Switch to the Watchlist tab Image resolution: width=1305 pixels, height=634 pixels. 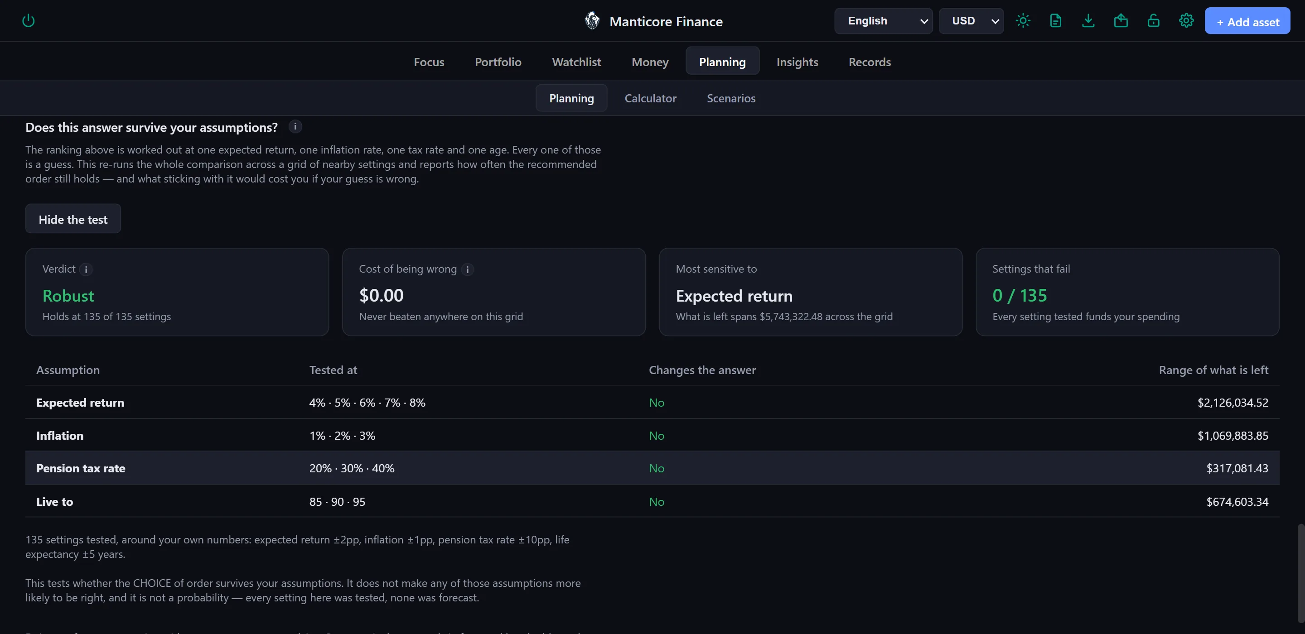tap(576, 62)
